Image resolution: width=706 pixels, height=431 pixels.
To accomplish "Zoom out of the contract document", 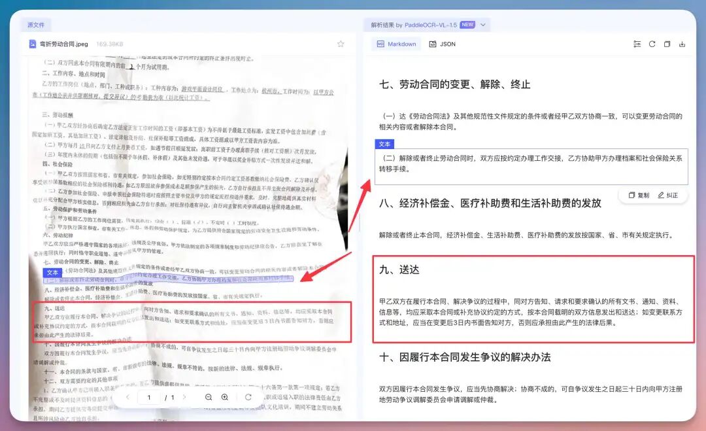I will click(209, 397).
